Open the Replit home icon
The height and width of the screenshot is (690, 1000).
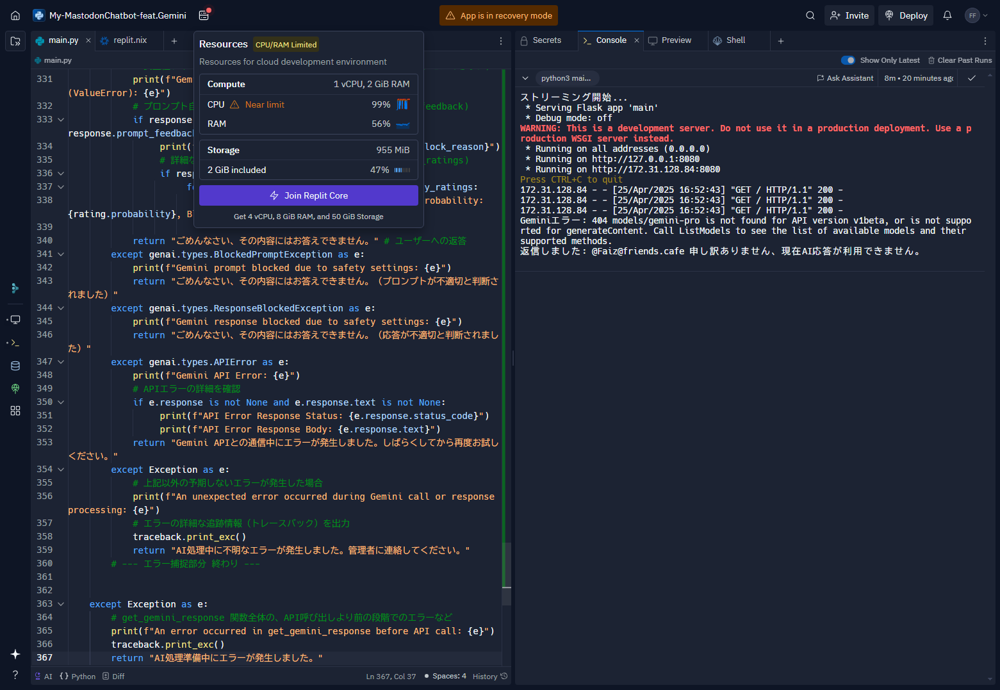pos(15,15)
